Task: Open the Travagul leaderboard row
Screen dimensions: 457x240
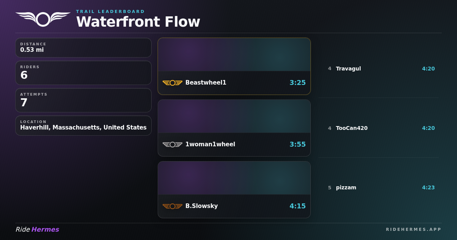Action: click(x=379, y=69)
